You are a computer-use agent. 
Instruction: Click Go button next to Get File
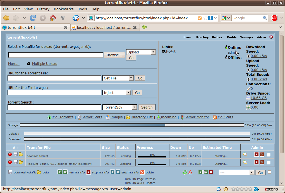click(140, 78)
